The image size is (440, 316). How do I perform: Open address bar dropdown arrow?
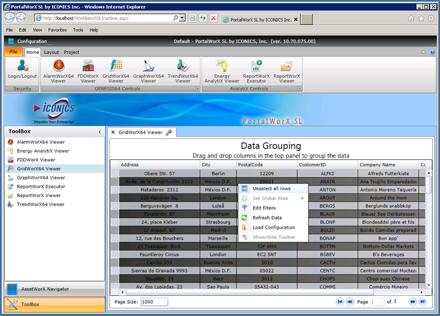182,18
